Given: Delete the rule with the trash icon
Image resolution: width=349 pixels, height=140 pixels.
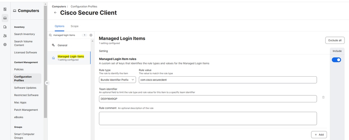Looking at the screenshot, I should coord(323,98).
